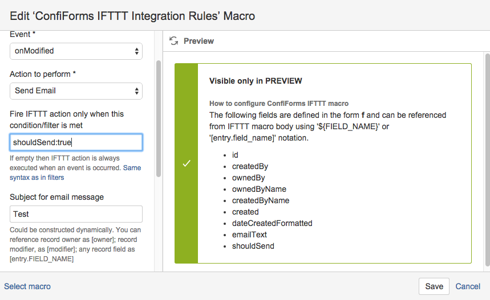Click the left parameters panel scrollbar
This screenshot has width=490, height=300.
pyautogui.click(x=159, y=118)
